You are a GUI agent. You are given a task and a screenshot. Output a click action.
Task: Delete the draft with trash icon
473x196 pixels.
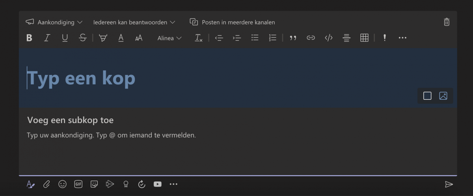tap(447, 22)
